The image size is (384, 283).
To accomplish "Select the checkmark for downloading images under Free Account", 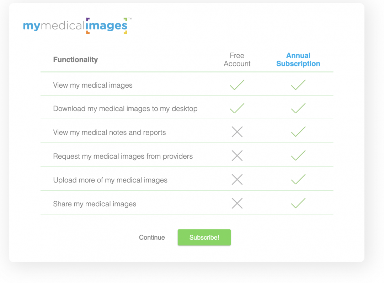I will (237, 108).
